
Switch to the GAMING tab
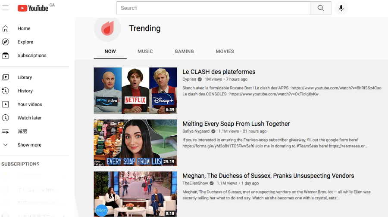coord(185,51)
